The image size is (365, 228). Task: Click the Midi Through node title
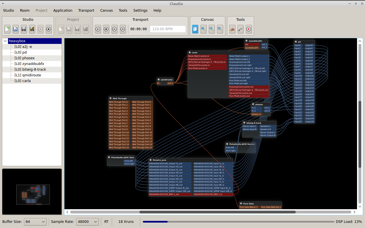point(120,99)
